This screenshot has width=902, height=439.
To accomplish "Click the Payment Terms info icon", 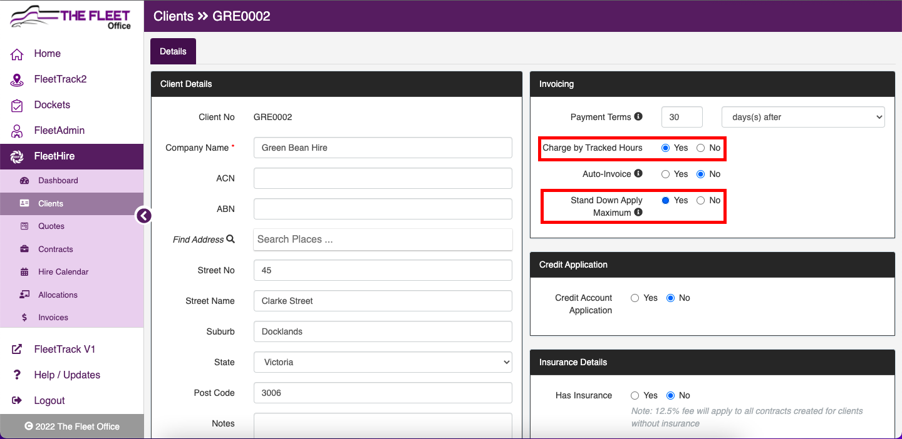I will click(638, 116).
